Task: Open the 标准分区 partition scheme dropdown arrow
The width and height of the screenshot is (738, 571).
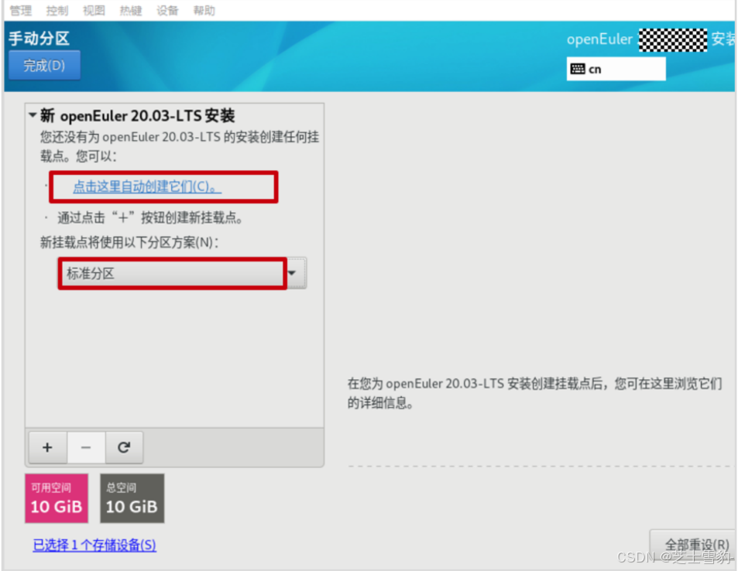Action: (292, 273)
